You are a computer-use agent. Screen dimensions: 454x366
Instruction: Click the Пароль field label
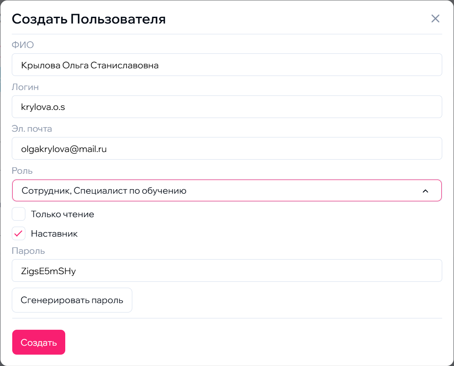28,251
